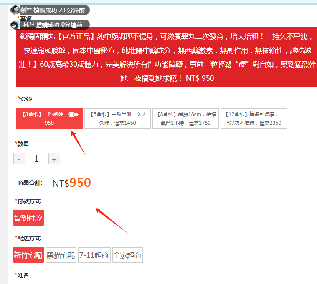Increase quantity with the plus button

(x=54, y=158)
